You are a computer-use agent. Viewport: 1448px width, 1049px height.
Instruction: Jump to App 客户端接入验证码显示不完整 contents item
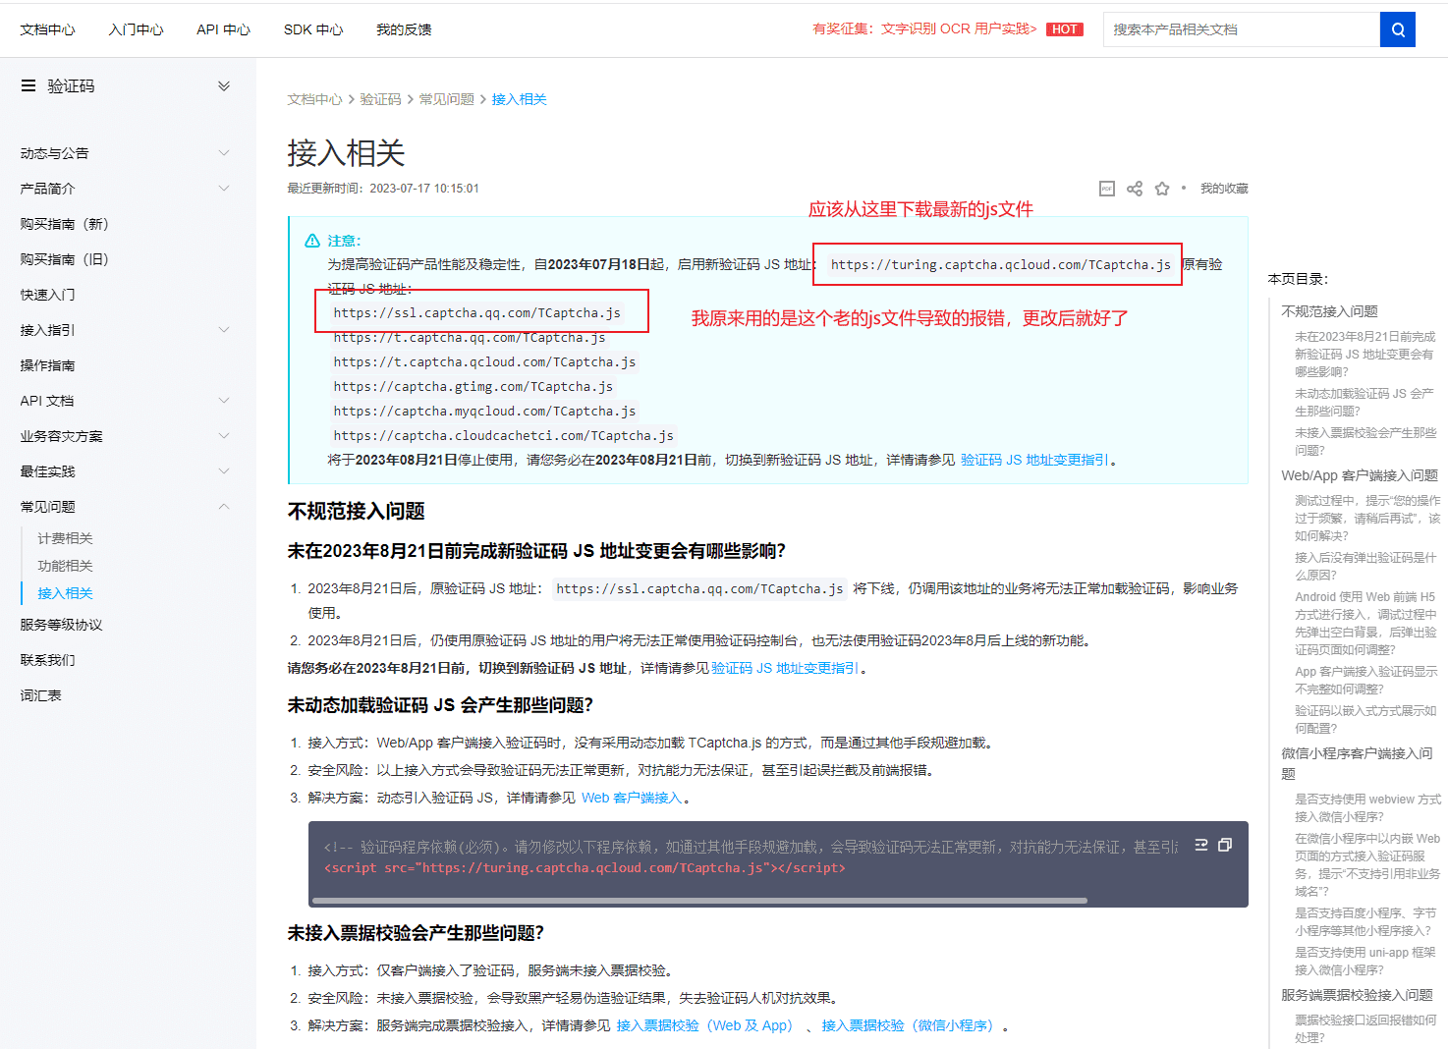[x=1365, y=680]
